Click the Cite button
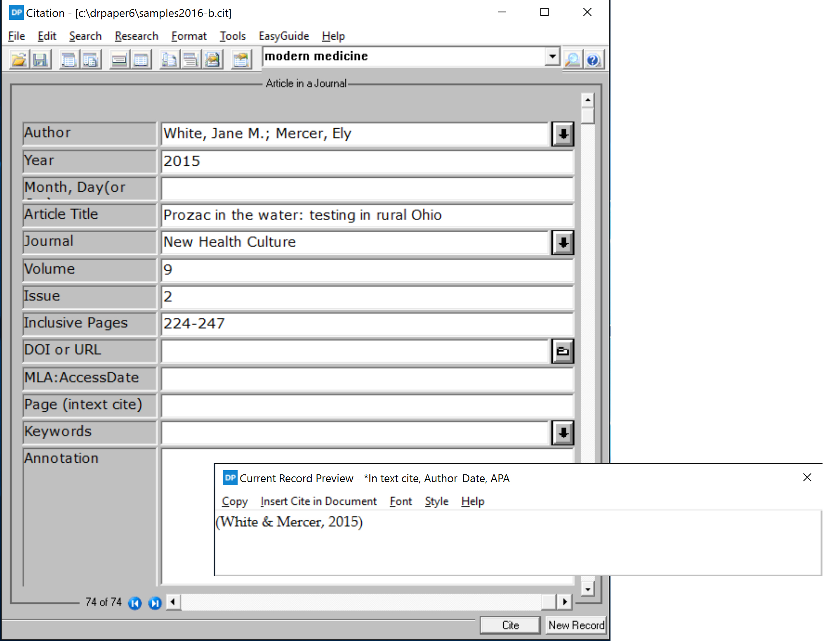Screen dimensions: 825x641 pyautogui.click(x=510, y=625)
